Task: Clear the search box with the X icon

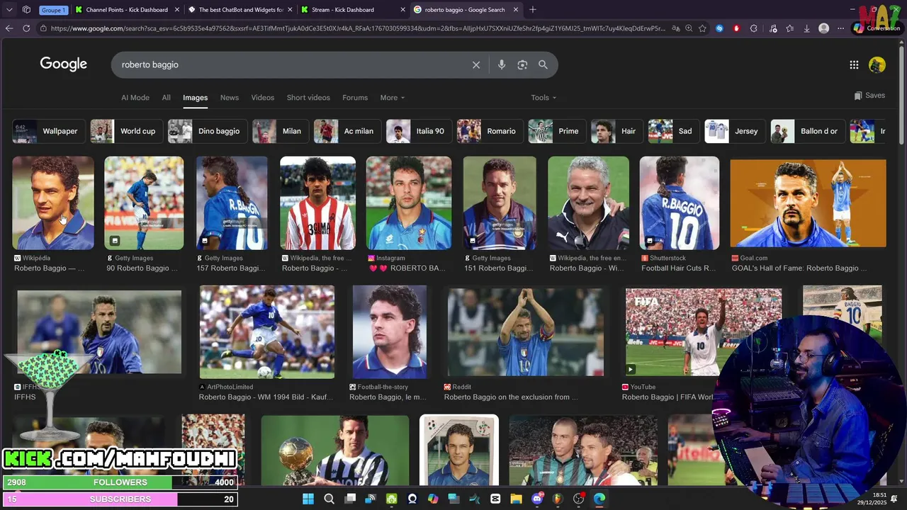Action: click(476, 64)
